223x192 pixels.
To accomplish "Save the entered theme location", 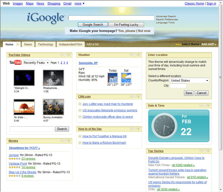I will [189, 93].
